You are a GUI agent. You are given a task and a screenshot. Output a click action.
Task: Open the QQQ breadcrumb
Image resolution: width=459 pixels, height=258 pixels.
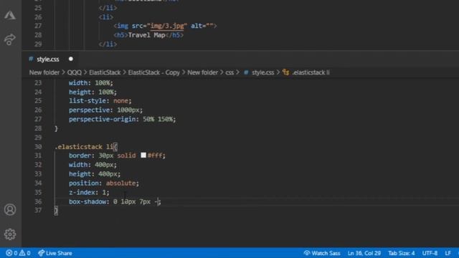coord(75,72)
